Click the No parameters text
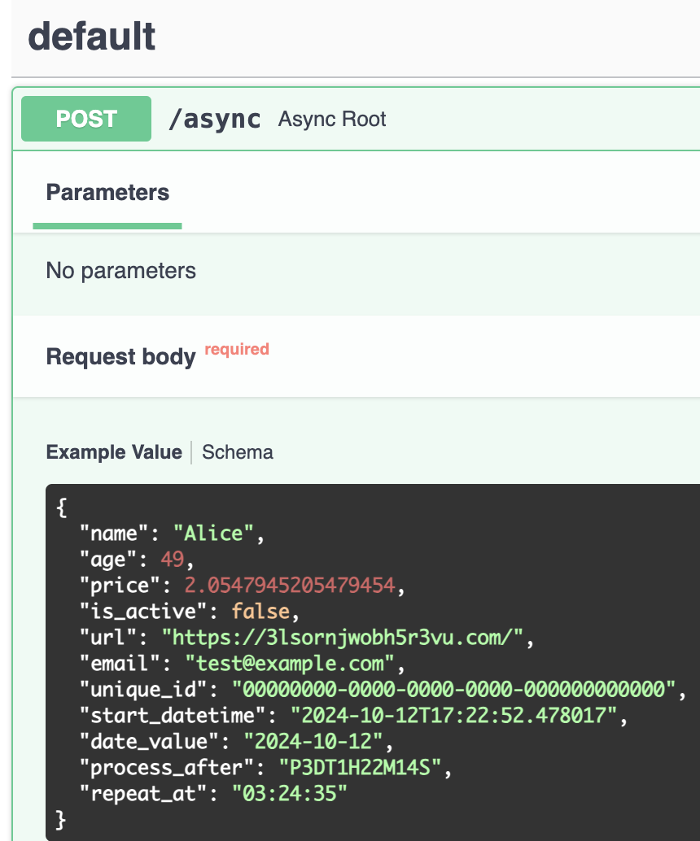Viewport: 700px width, 841px height. (x=120, y=271)
